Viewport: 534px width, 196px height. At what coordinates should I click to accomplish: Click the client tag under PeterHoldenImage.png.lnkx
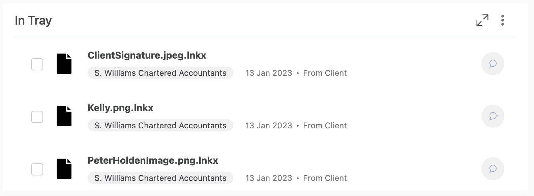click(160, 178)
